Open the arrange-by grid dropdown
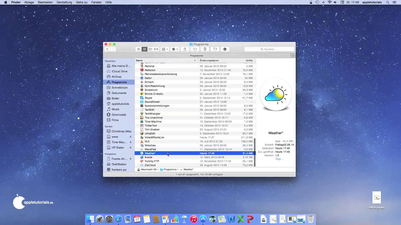The height and width of the screenshot is (225, 401). click(165, 49)
